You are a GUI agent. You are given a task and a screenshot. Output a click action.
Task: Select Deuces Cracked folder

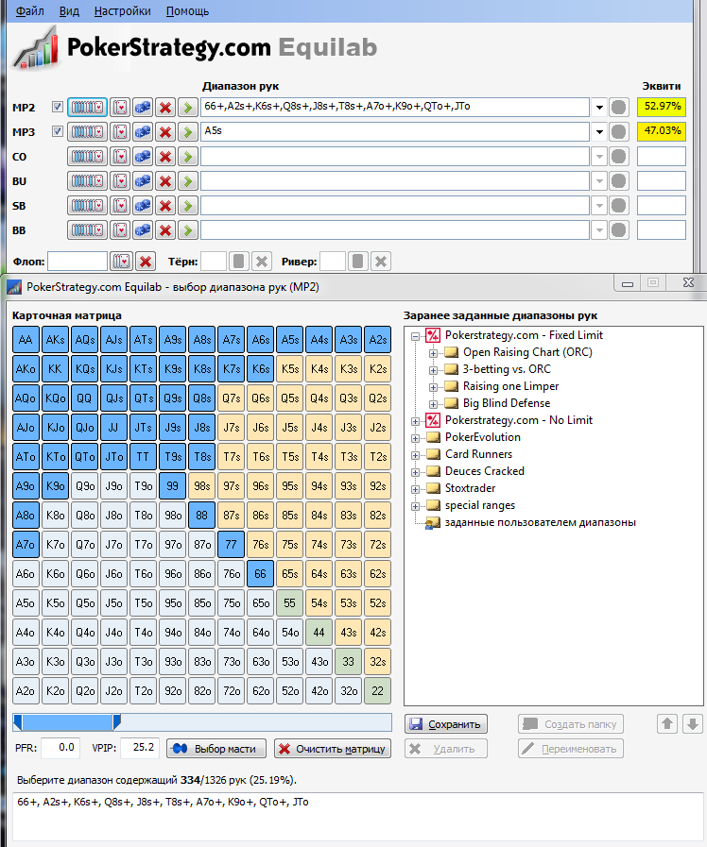pos(484,471)
